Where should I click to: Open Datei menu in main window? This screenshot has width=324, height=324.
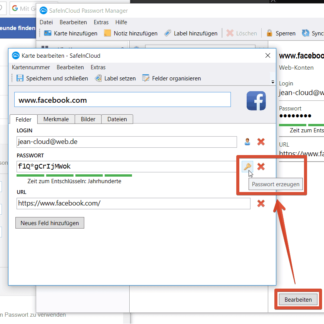pyautogui.click(x=46, y=22)
